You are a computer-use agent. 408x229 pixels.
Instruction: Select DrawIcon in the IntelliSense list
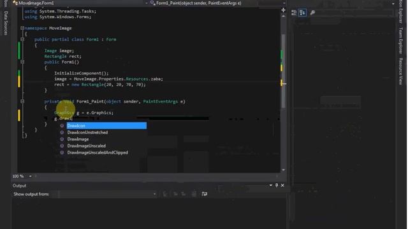106,126
